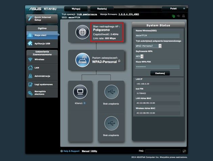
Task: Click the Wyloguj button
Action: pos(76,9)
